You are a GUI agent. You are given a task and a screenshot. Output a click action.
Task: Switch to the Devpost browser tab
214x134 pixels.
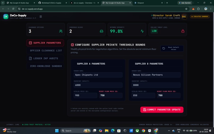pos(148,3)
